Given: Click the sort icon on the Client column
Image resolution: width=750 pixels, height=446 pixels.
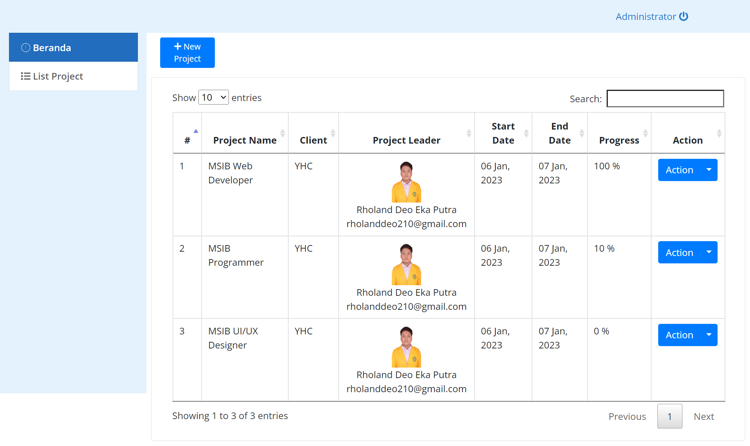Looking at the screenshot, I should tap(333, 133).
